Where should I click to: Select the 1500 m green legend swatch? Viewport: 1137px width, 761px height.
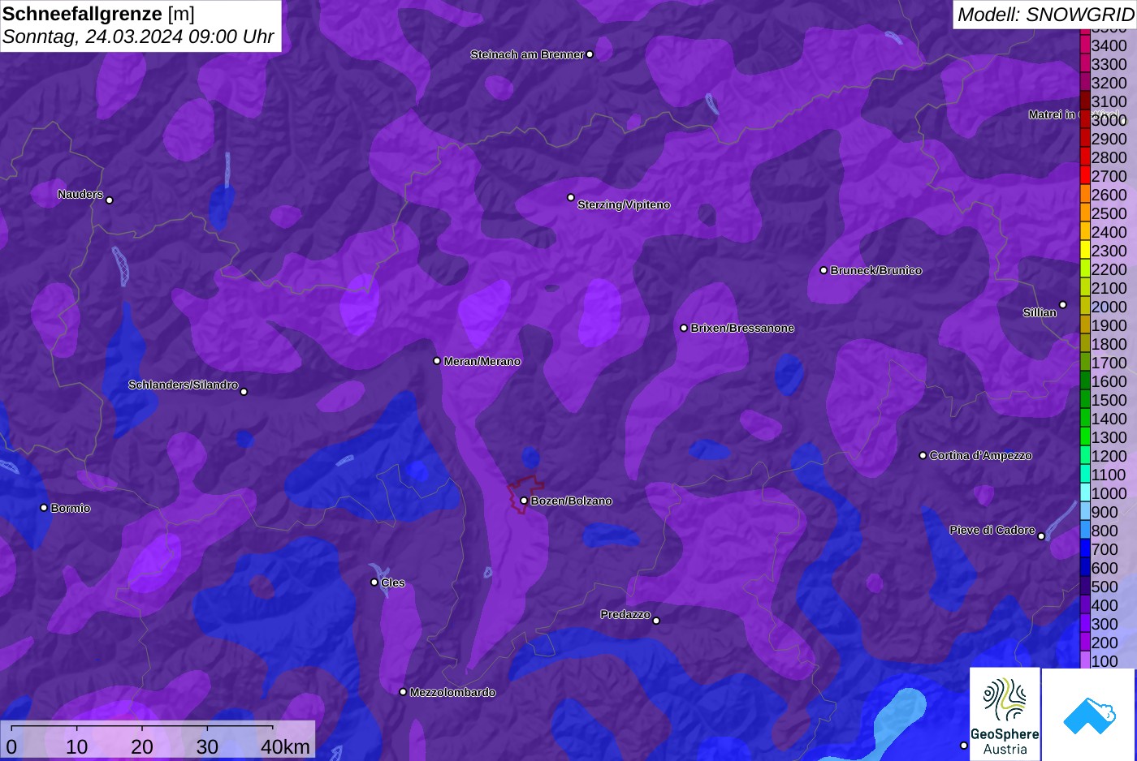[1084, 400]
